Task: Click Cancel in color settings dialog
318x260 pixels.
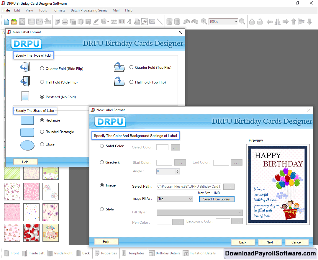Action: 296,242
